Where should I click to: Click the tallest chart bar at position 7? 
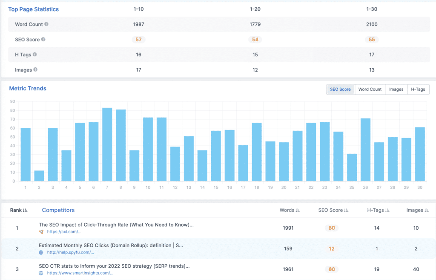107,144
